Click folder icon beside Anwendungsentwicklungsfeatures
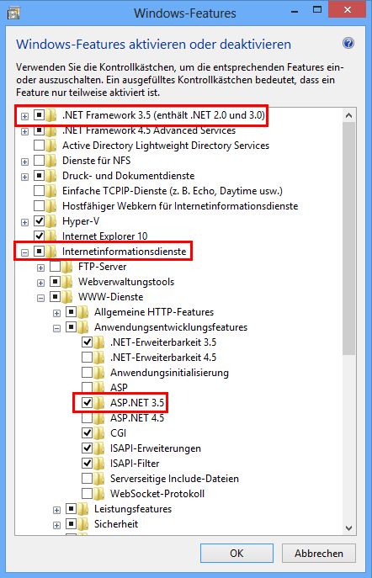This screenshot has width=372, height=578. (x=83, y=327)
